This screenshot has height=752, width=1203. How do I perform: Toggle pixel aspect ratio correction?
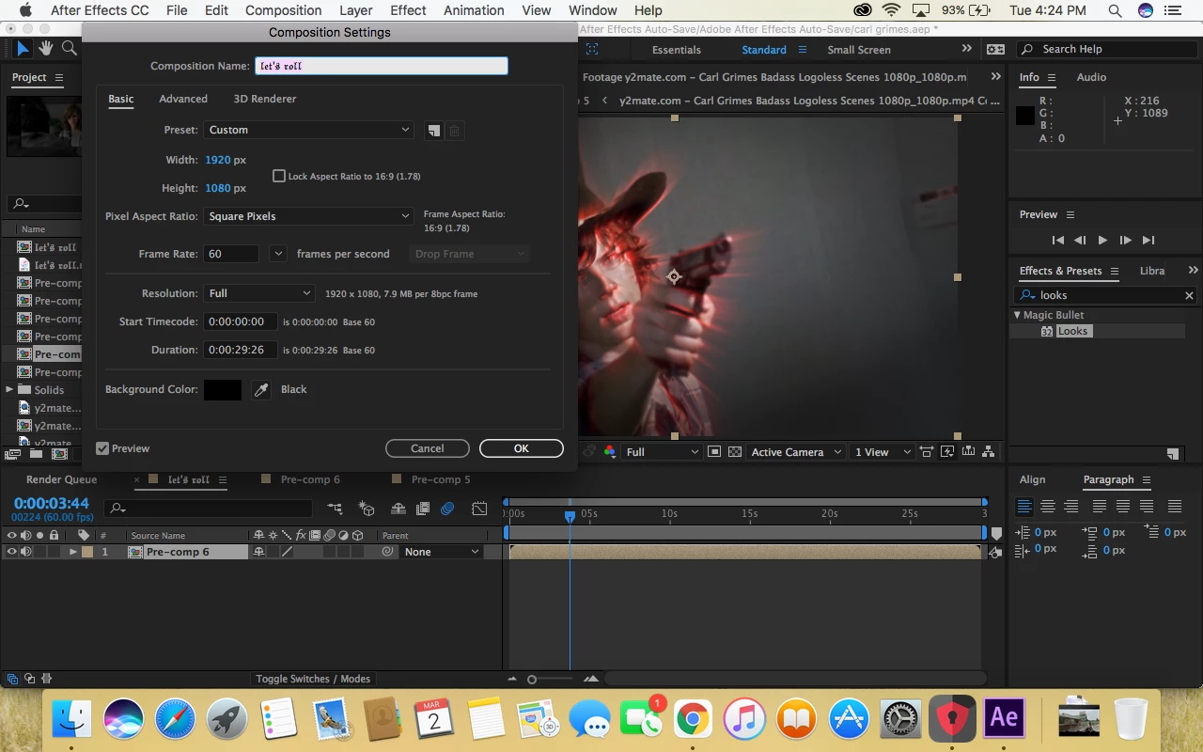927,452
